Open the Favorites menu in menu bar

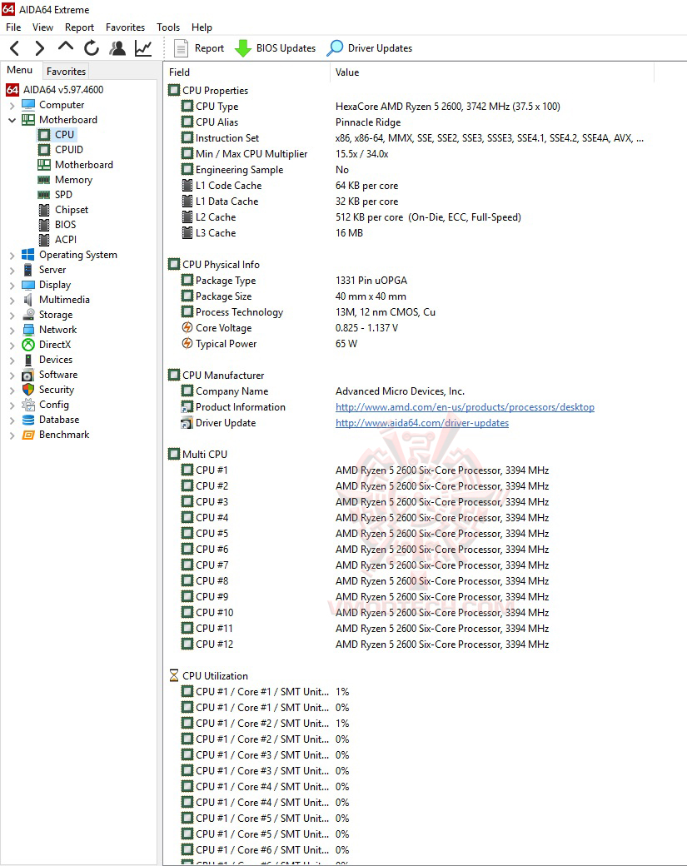(x=126, y=27)
